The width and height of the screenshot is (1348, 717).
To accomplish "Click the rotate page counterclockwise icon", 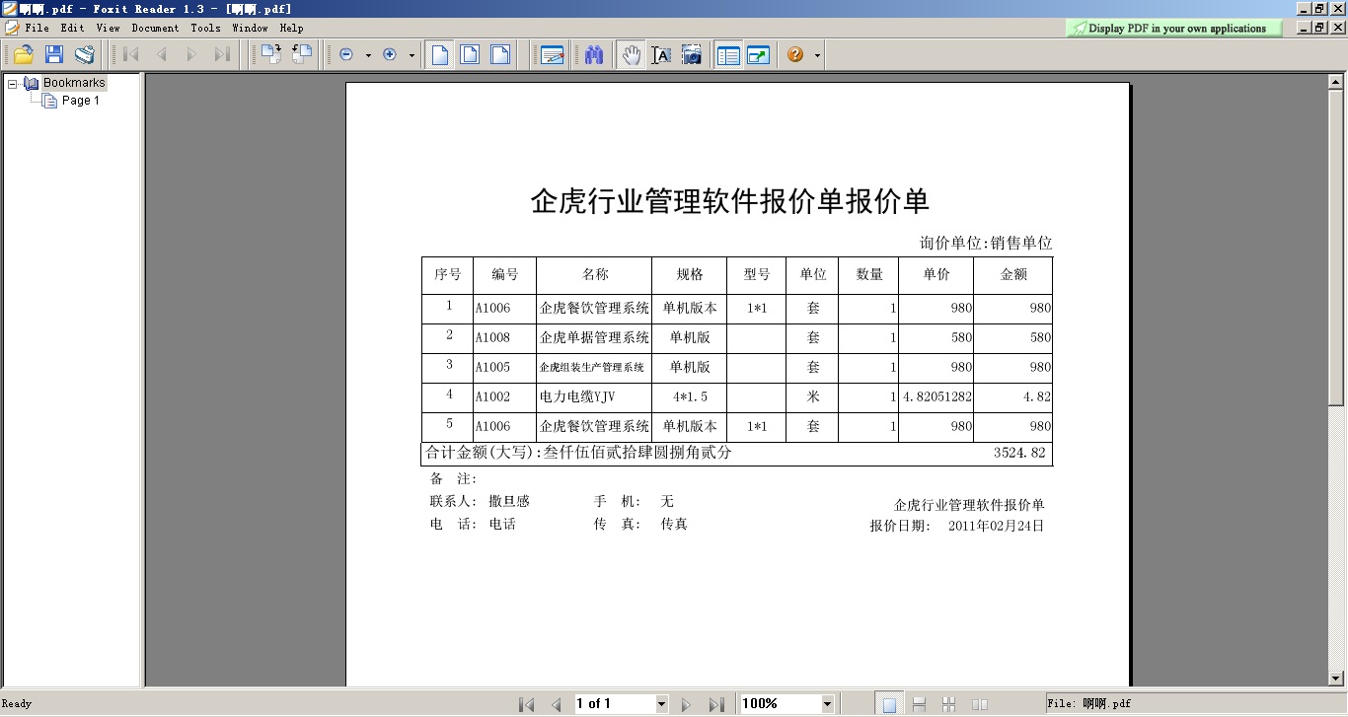I will click(302, 55).
